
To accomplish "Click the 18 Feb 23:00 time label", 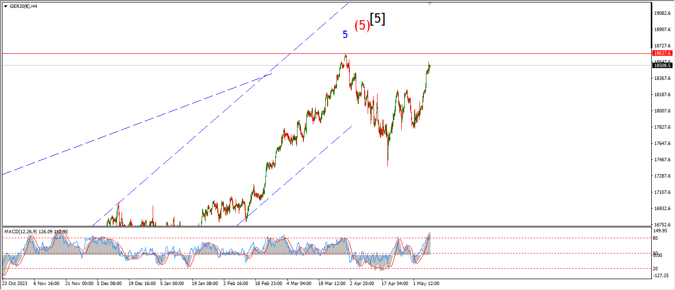I will click(x=268, y=284).
